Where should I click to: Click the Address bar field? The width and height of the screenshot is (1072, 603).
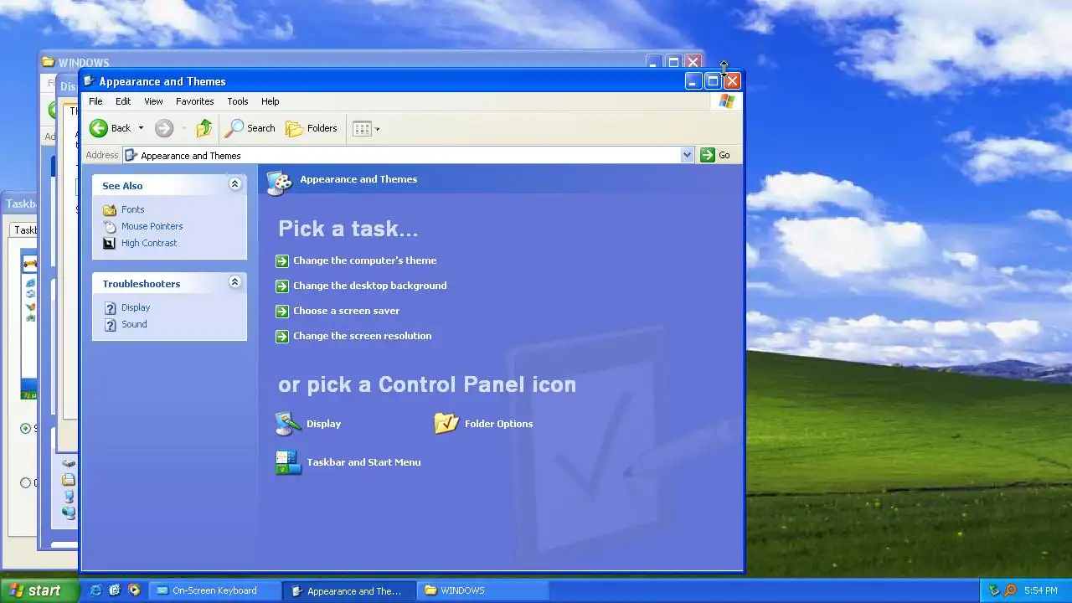tap(408, 155)
